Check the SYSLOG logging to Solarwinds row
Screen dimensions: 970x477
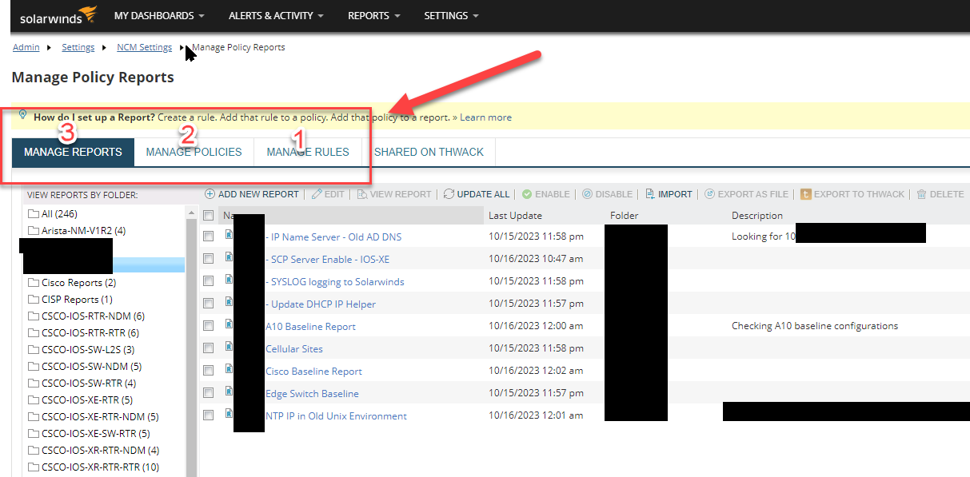pos(209,281)
